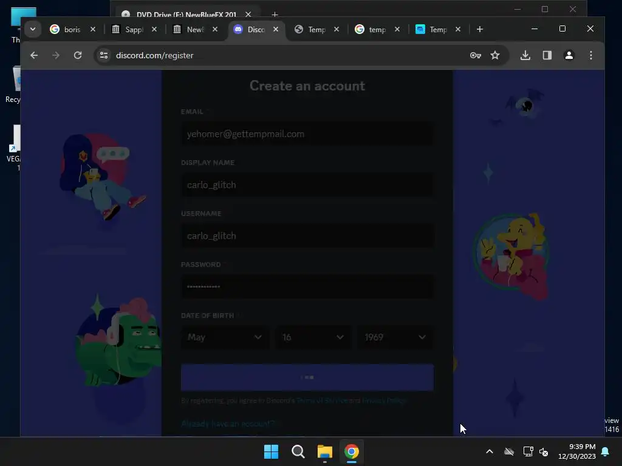
Task: Reload the Discord register page
Action: (78, 55)
